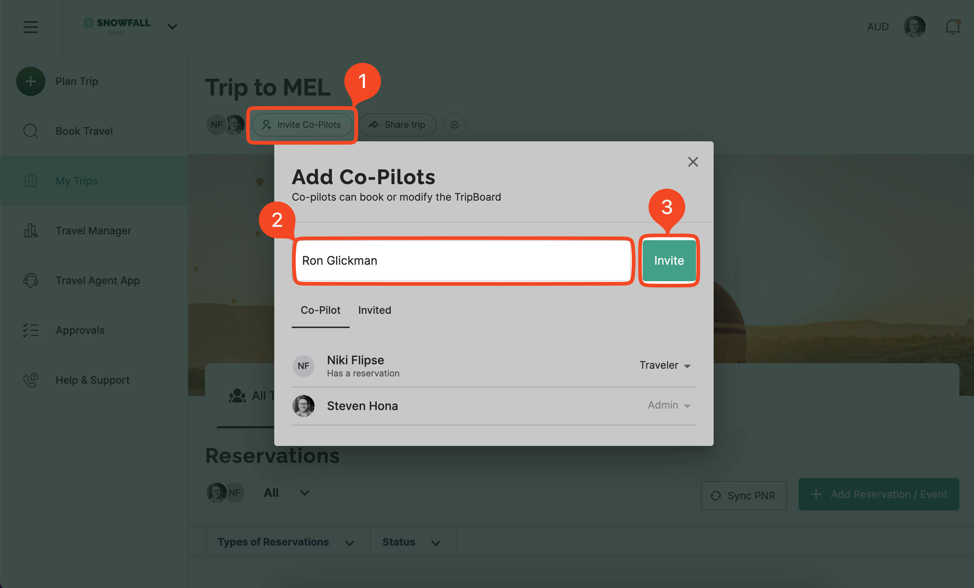The image size is (974, 588).
Task: Open Approvals page
Action: [x=80, y=330]
